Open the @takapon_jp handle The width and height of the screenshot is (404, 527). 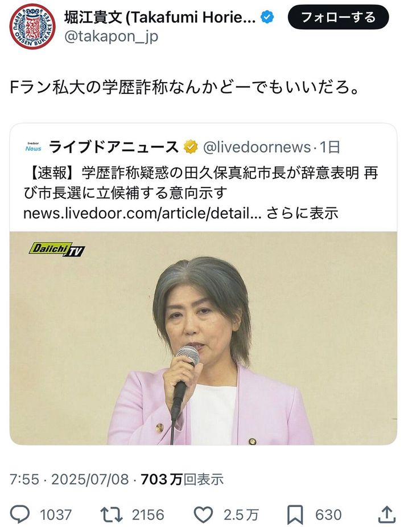coord(111,36)
